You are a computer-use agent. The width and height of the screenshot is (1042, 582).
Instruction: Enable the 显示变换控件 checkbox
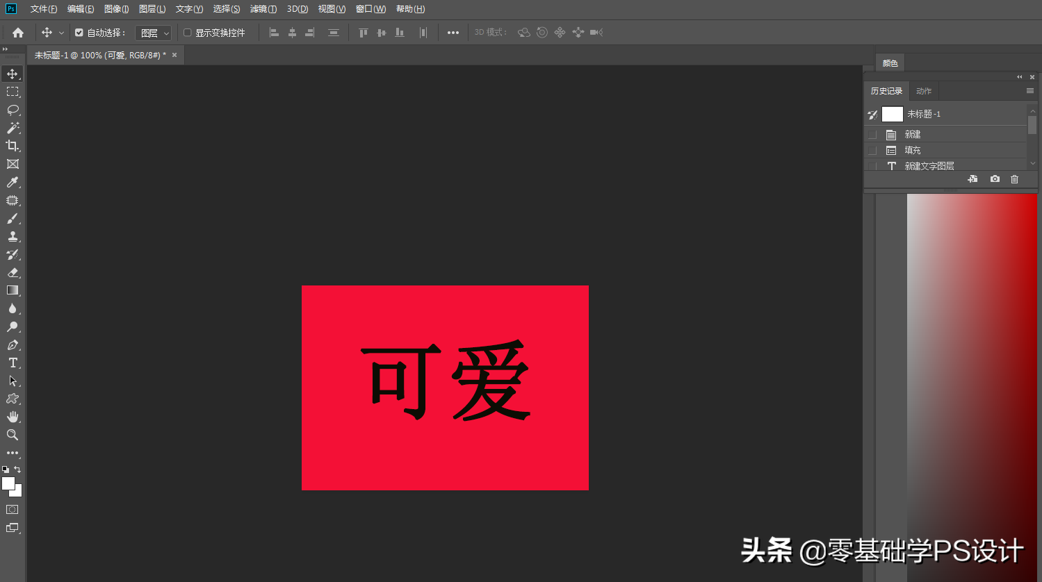pyautogui.click(x=187, y=33)
